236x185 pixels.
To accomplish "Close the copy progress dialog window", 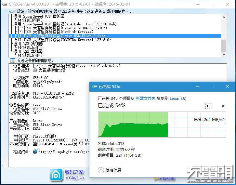I will click(227, 86).
